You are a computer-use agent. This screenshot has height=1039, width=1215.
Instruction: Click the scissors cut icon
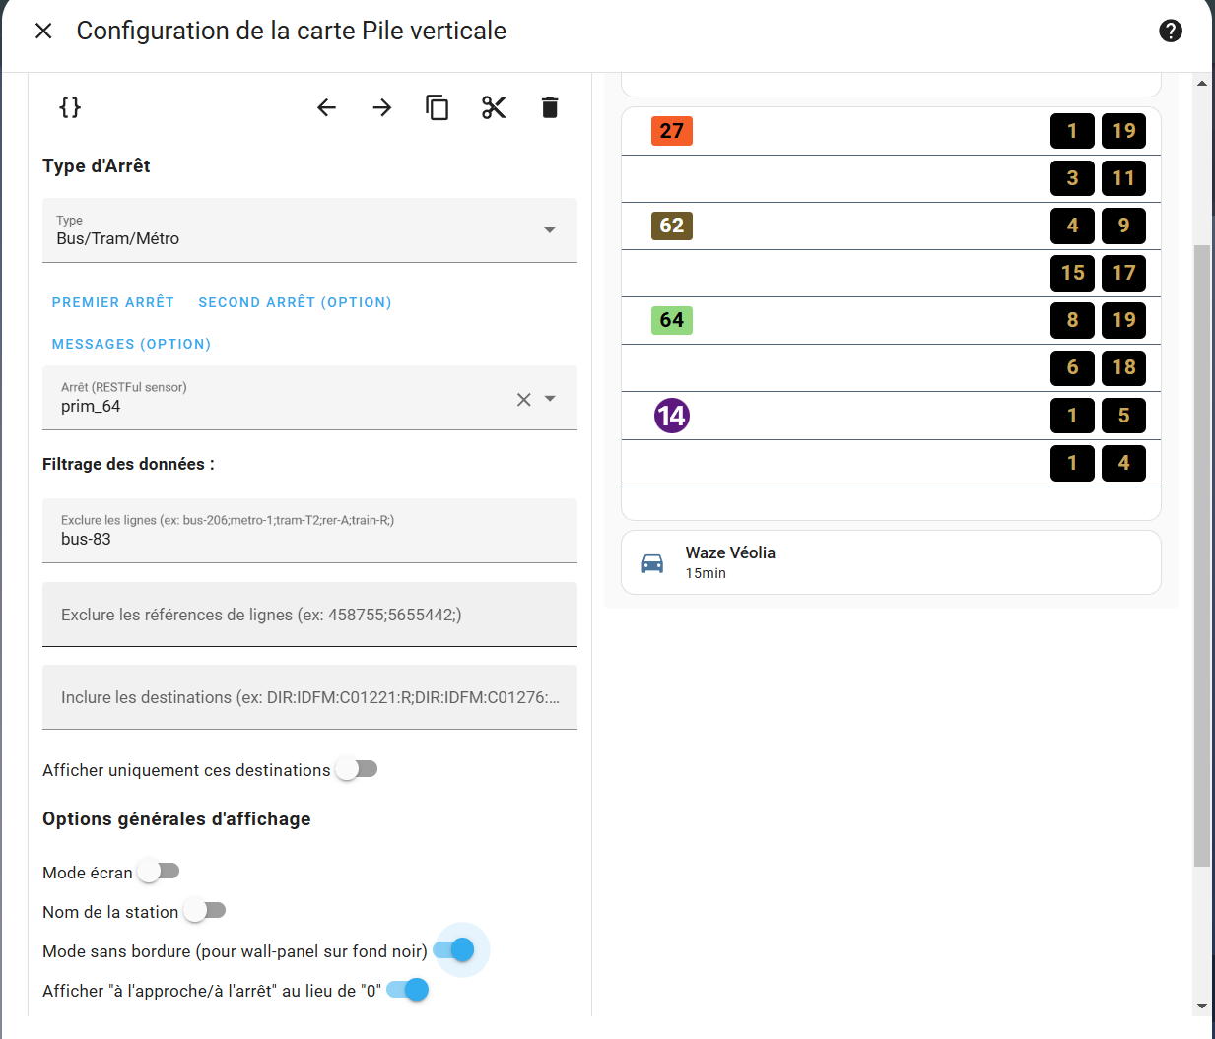point(494,107)
